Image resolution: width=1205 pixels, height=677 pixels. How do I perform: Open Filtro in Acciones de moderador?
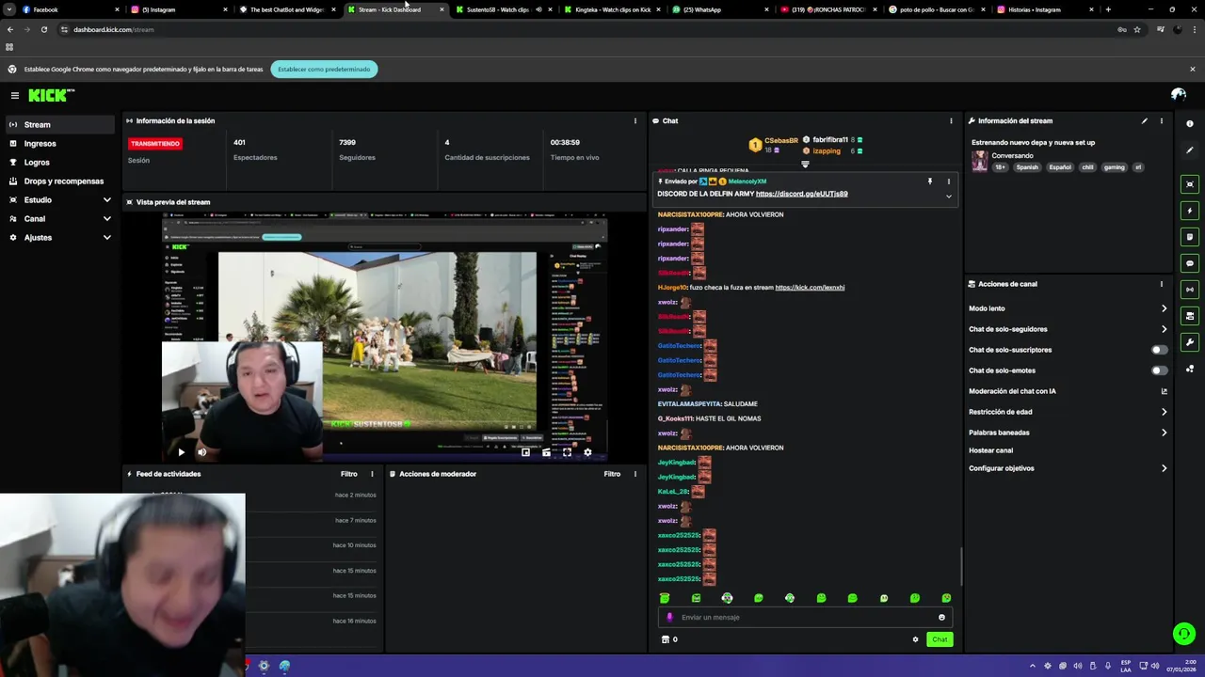click(612, 474)
